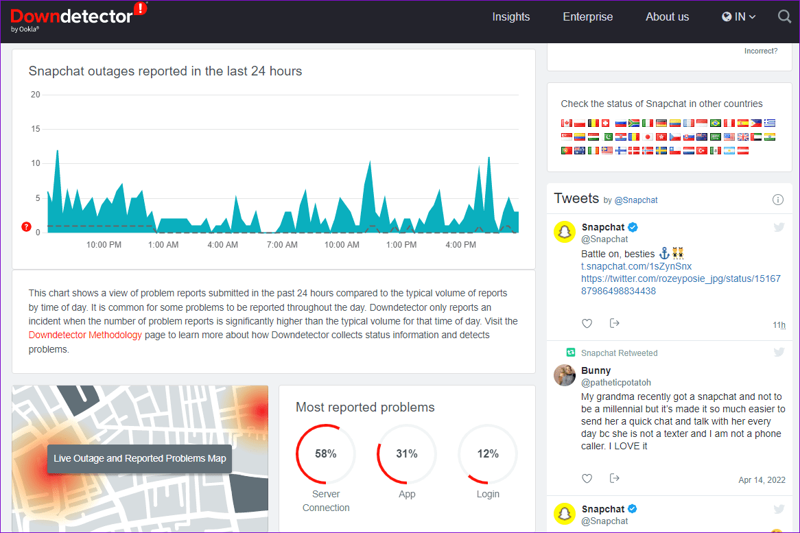
Task: Click the red question mark beside the chart
Action: click(x=26, y=226)
